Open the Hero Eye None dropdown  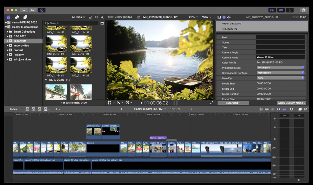point(281,78)
